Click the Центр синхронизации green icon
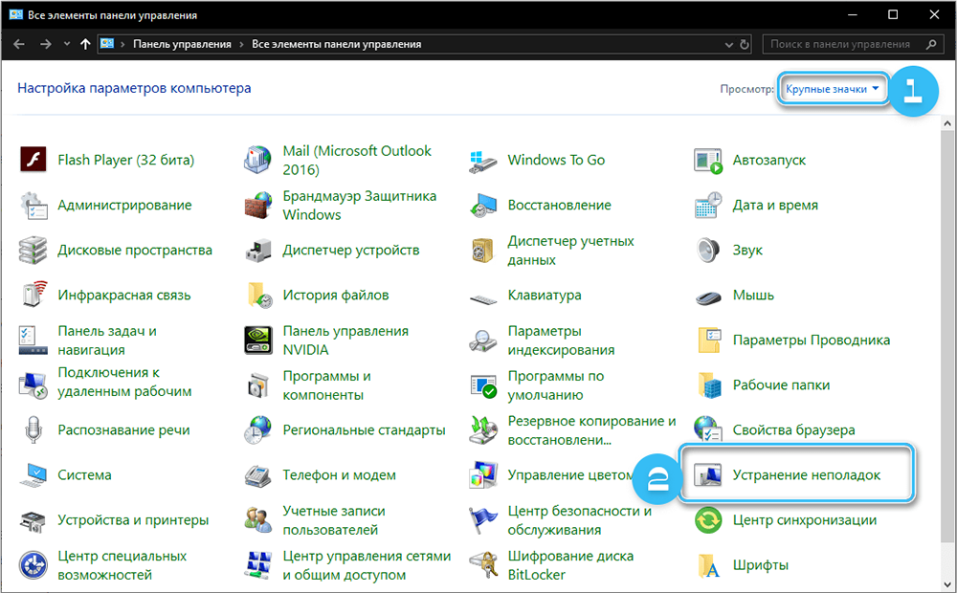 coord(708,520)
